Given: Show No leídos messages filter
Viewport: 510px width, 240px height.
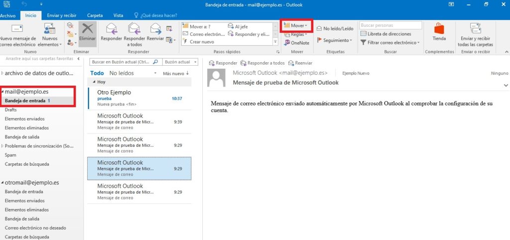Looking at the screenshot, I should click(122, 73).
